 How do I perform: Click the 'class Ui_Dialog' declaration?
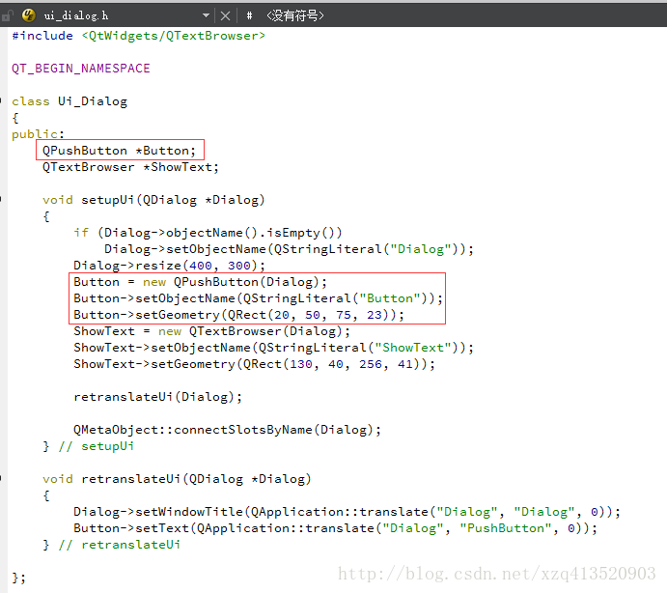pos(69,101)
